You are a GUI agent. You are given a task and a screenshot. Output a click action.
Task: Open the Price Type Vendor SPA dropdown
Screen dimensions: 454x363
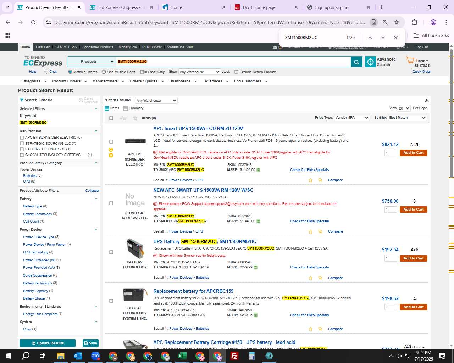click(x=352, y=118)
